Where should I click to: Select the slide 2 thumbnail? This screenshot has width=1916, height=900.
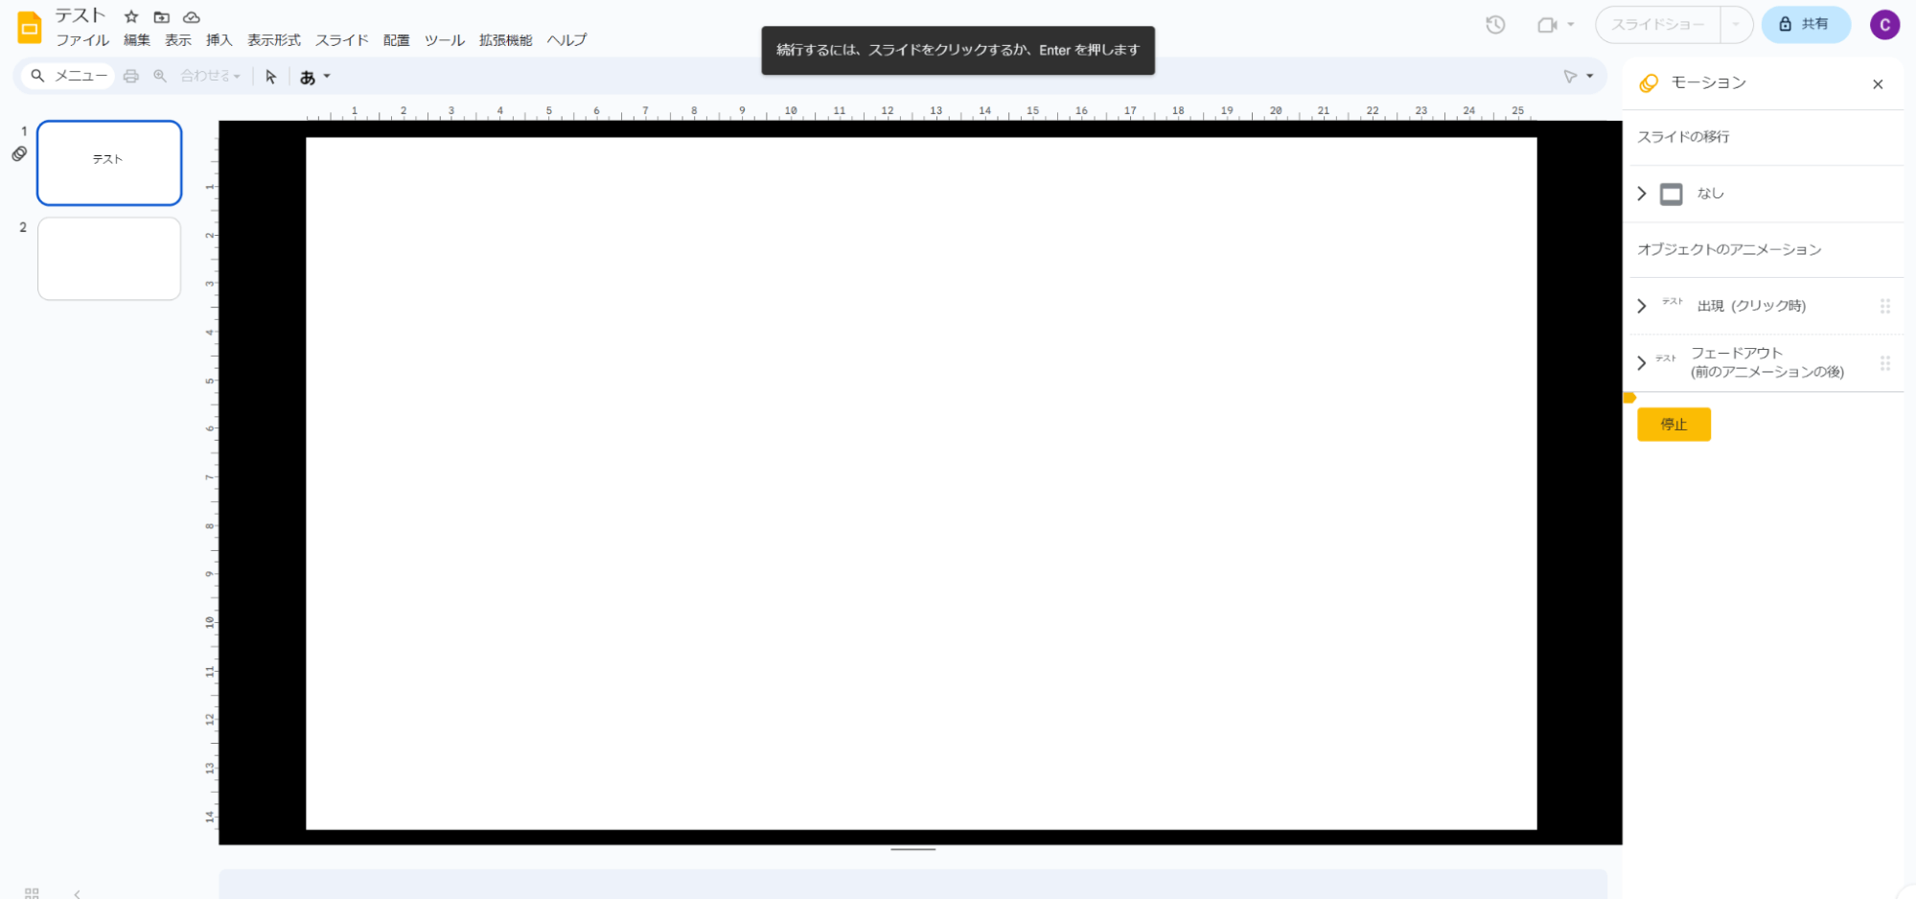[109, 259]
